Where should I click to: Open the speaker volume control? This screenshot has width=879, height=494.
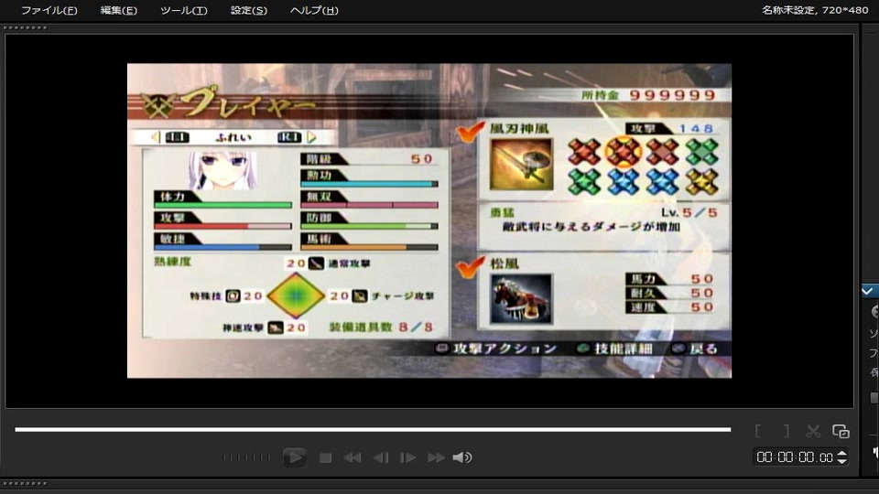pos(461,457)
